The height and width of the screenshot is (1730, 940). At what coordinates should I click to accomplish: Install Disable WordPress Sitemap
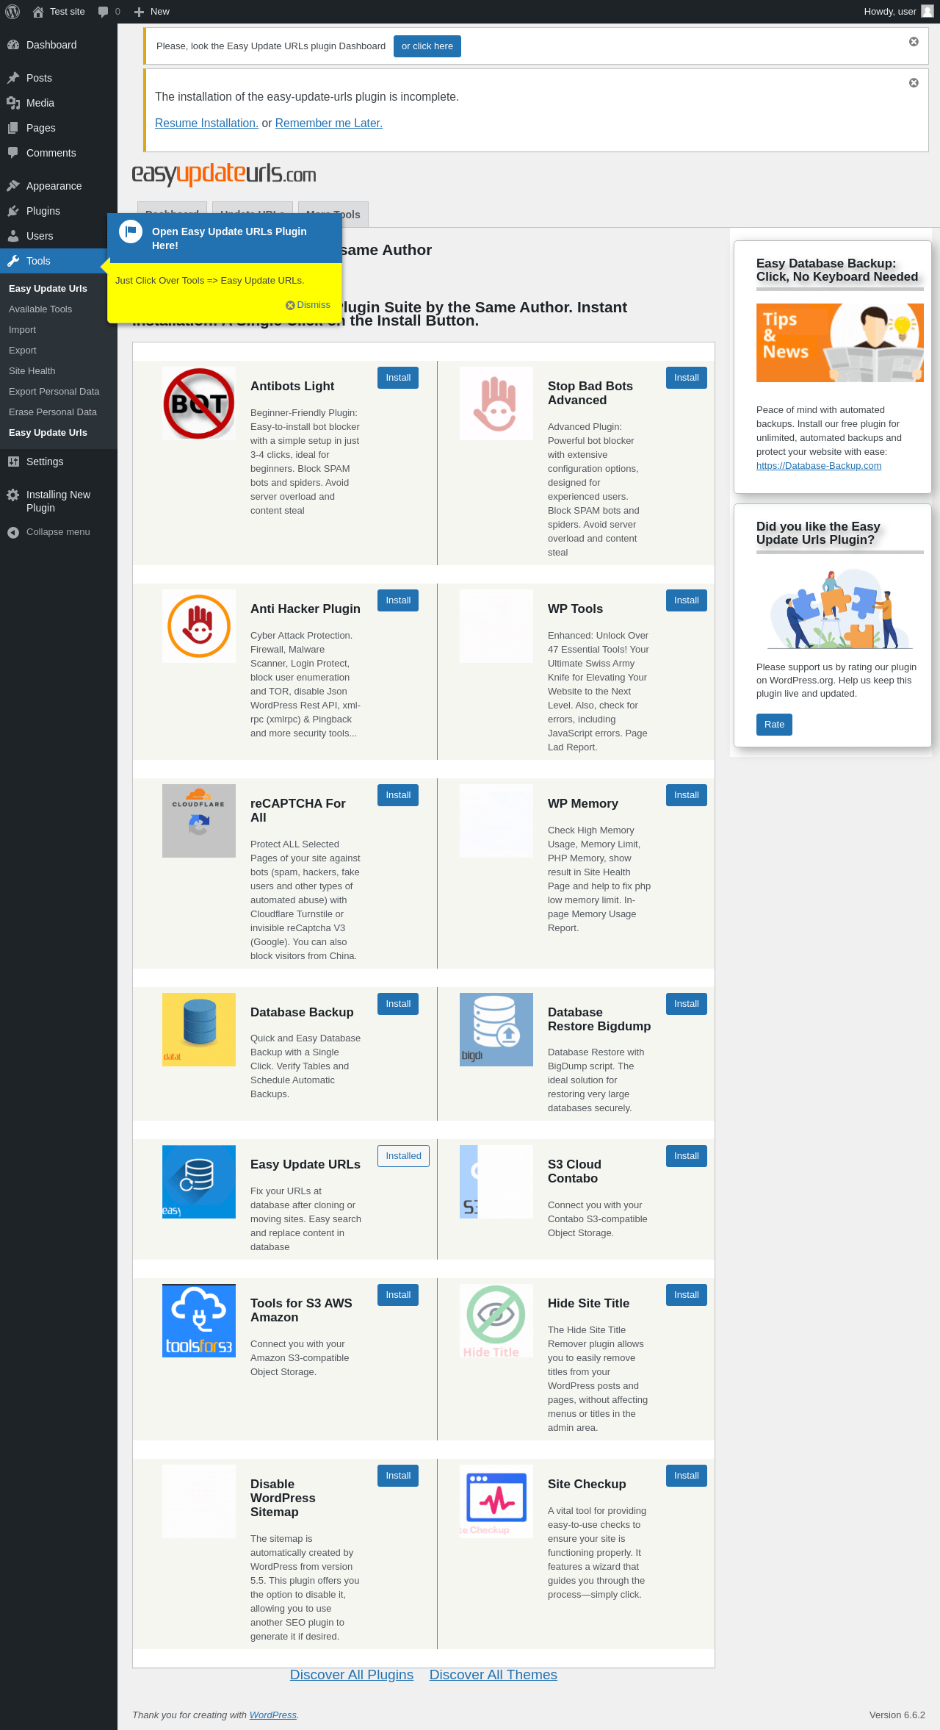pos(398,1476)
